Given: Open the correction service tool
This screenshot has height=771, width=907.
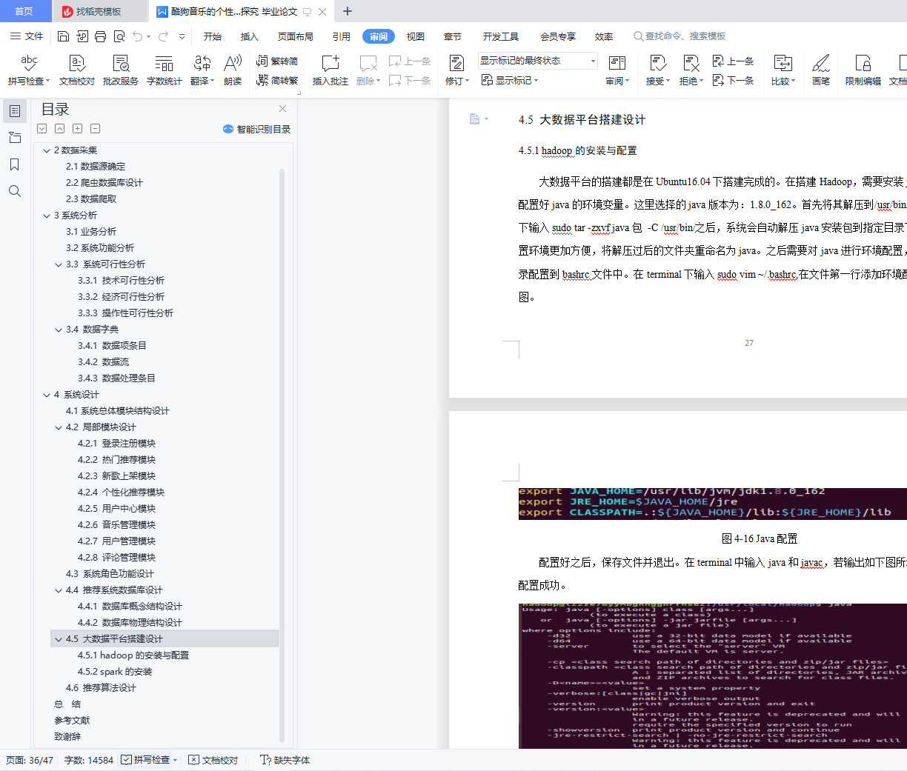Looking at the screenshot, I should pos(120,70).
